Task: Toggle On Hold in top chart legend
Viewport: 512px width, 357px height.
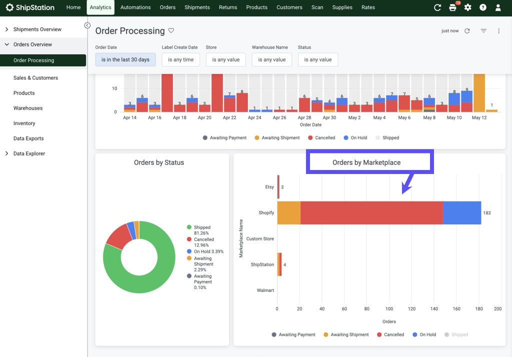Action: click(355, 138)
